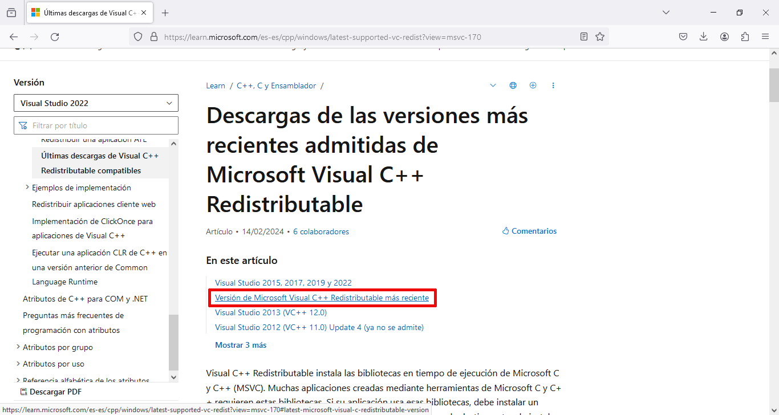Click the Filtrar por título field
779x415 pixels.
[x=96, y=125]
